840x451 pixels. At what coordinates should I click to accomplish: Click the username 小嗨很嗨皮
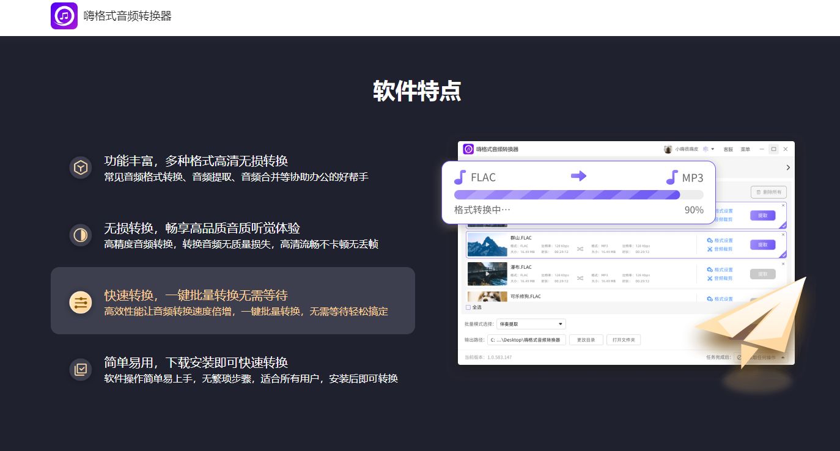point(688,149)
